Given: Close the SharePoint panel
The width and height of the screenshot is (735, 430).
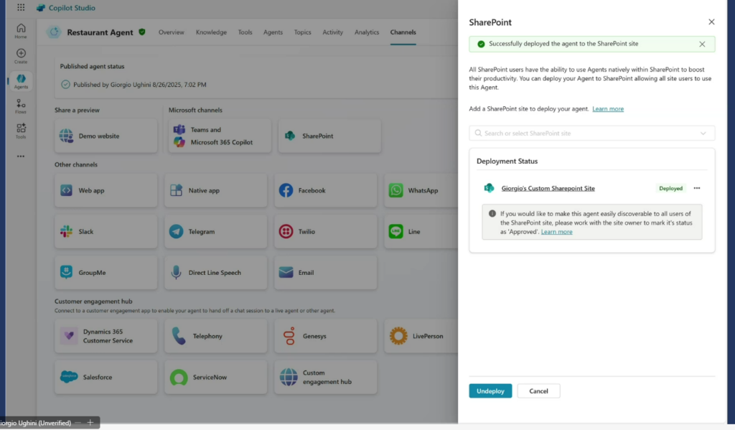Looking at the screenshot, I should click(x=711, y=22).
